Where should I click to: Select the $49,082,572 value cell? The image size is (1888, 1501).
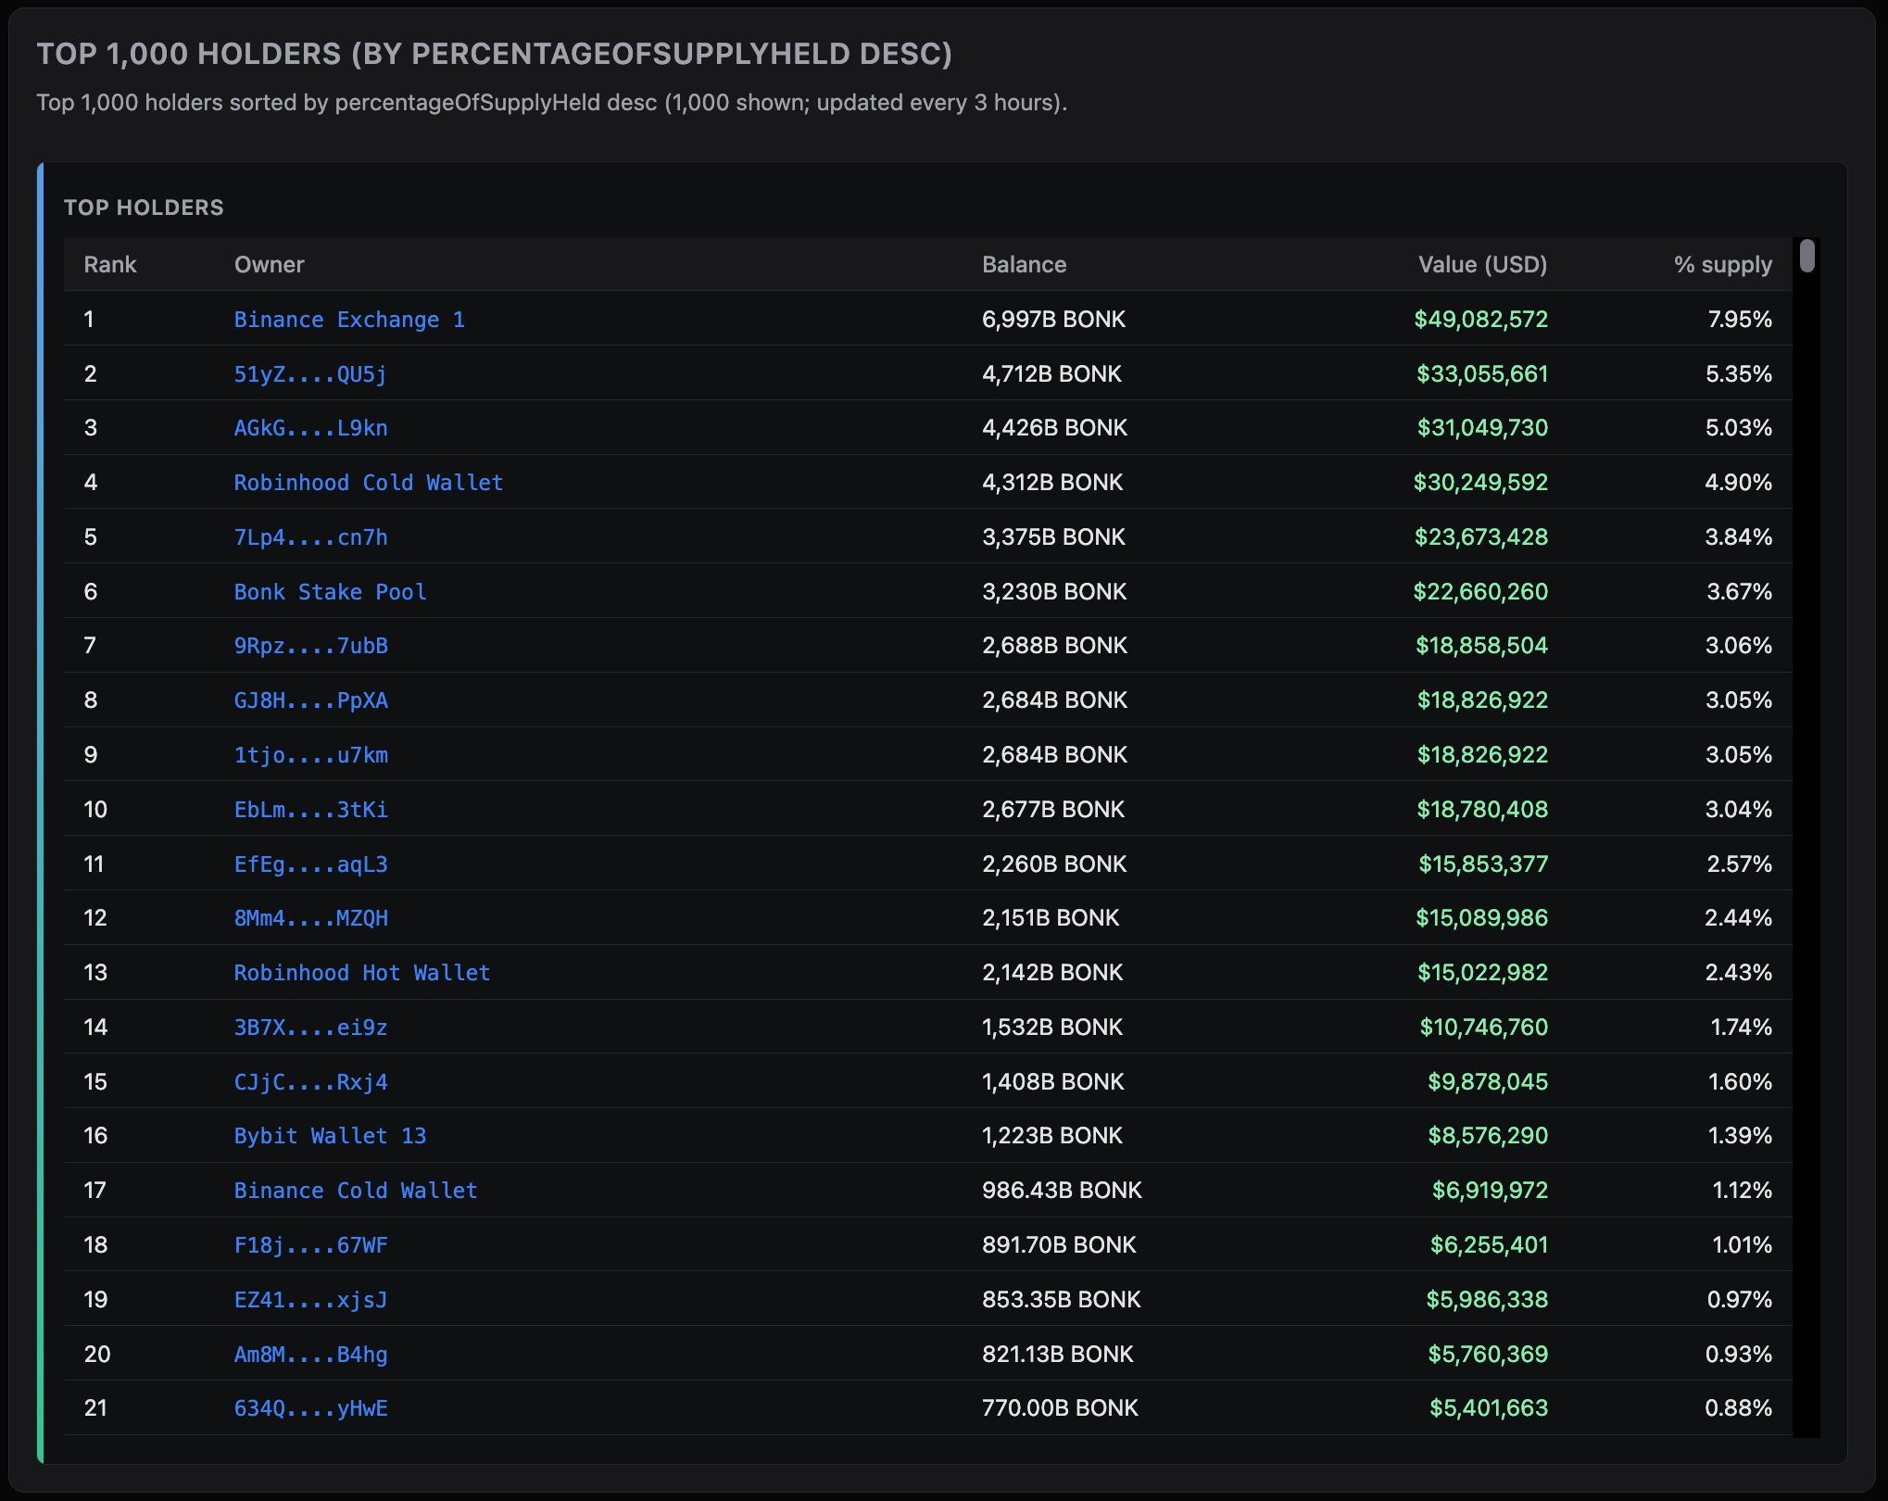coord(1481,320)
